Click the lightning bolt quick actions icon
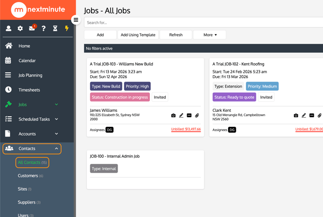The image size is (323, 217). (x=67, y=28)
